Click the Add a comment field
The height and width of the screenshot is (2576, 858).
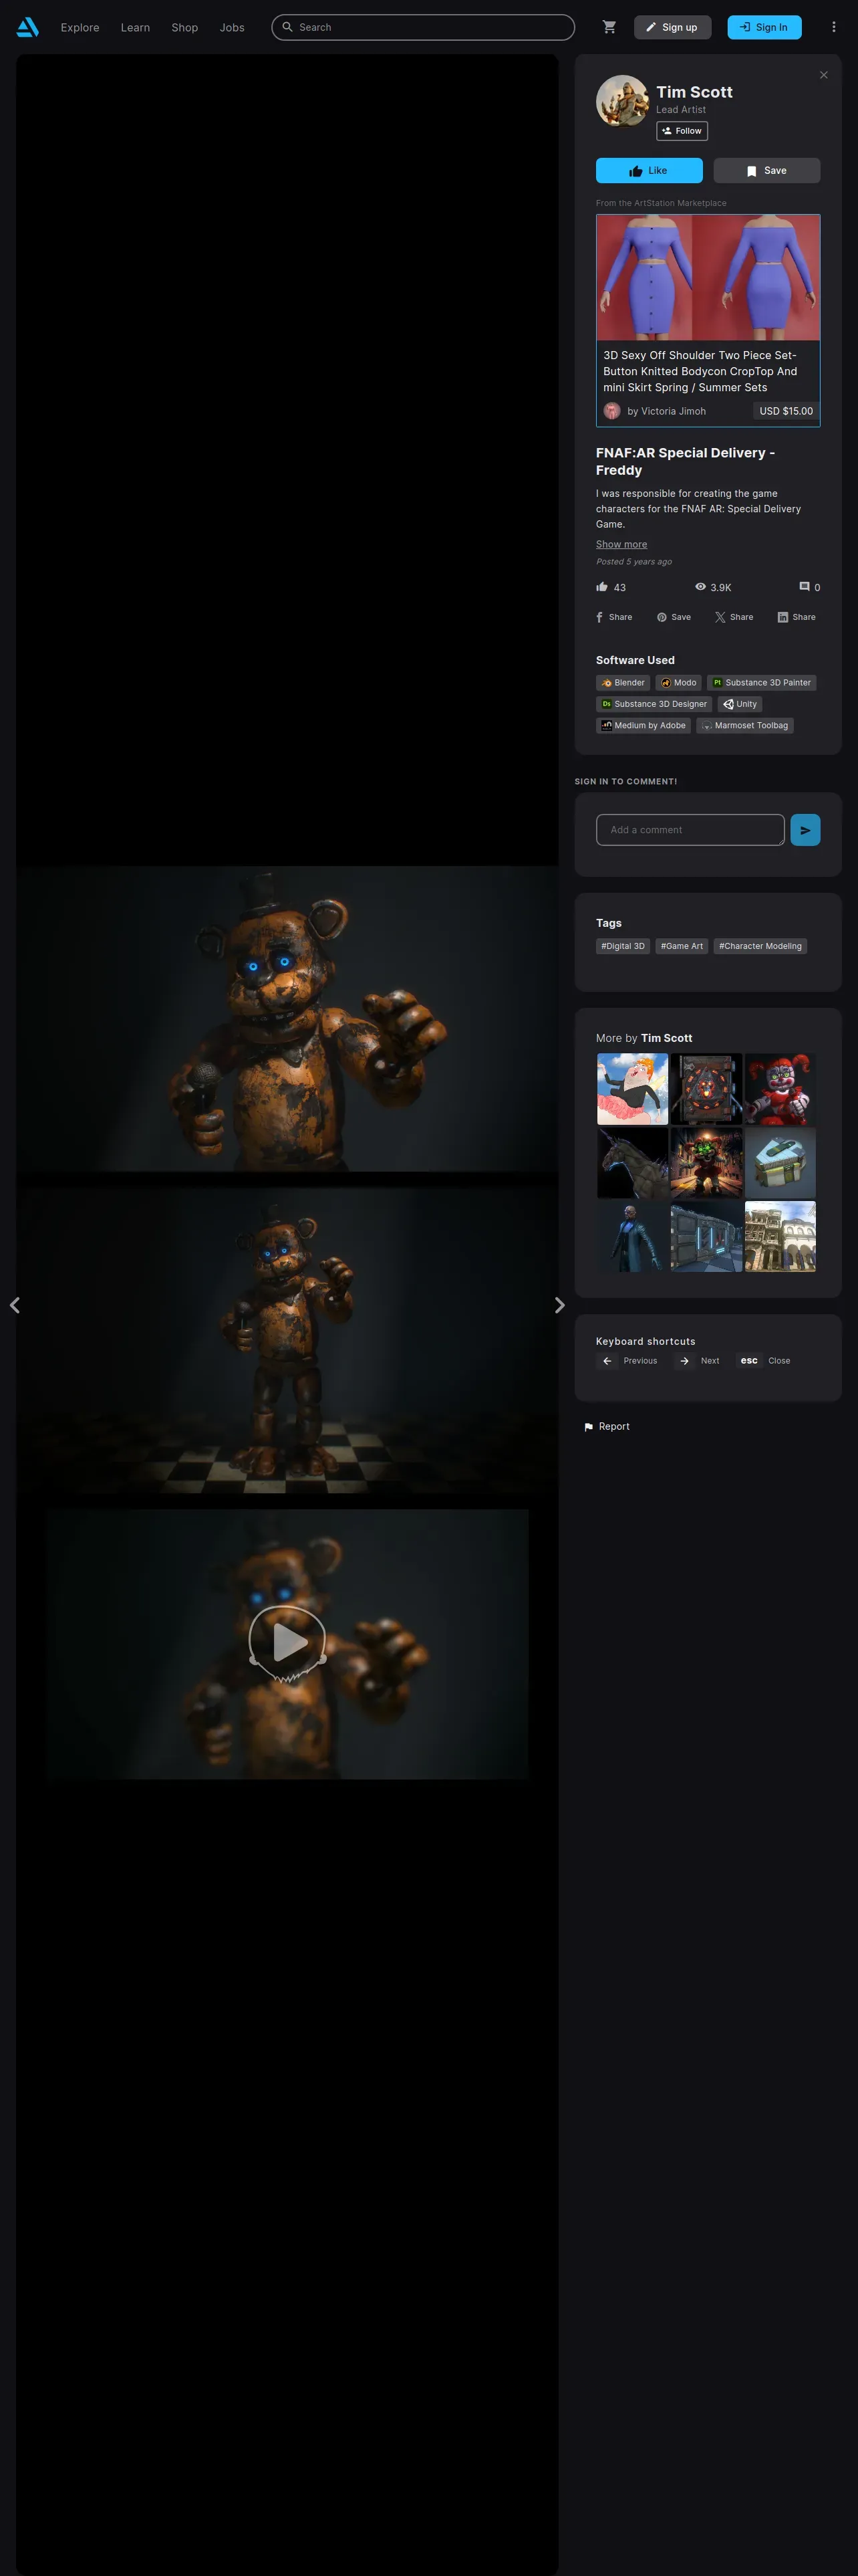coord(690,830)
